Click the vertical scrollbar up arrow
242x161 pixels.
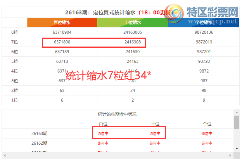coord(237,113)
